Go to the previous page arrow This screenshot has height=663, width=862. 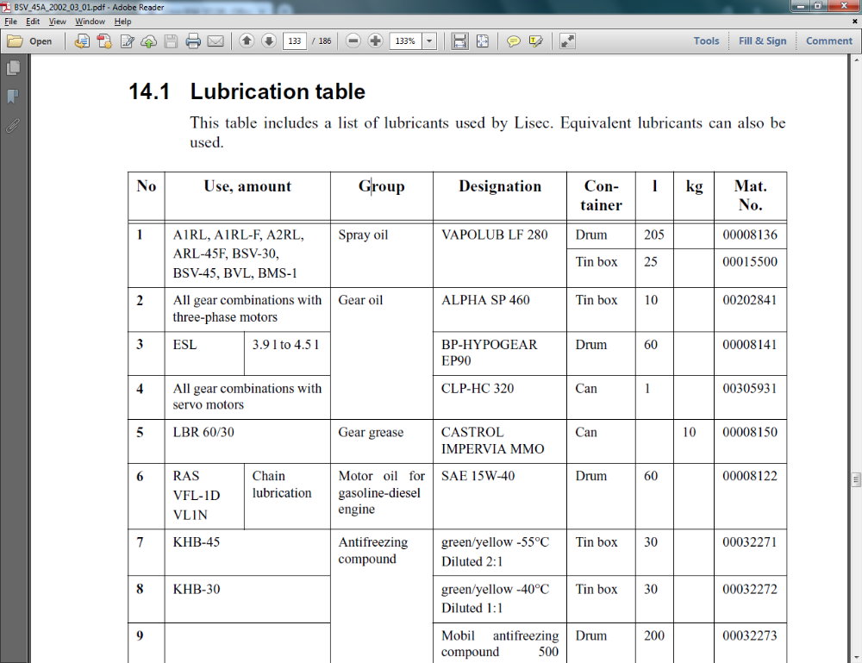click(x=247, y=41)
